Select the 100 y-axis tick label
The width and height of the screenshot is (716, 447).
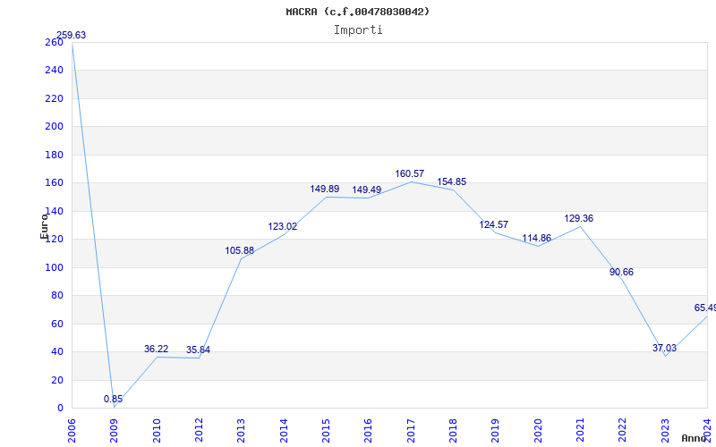pos(55,267)
